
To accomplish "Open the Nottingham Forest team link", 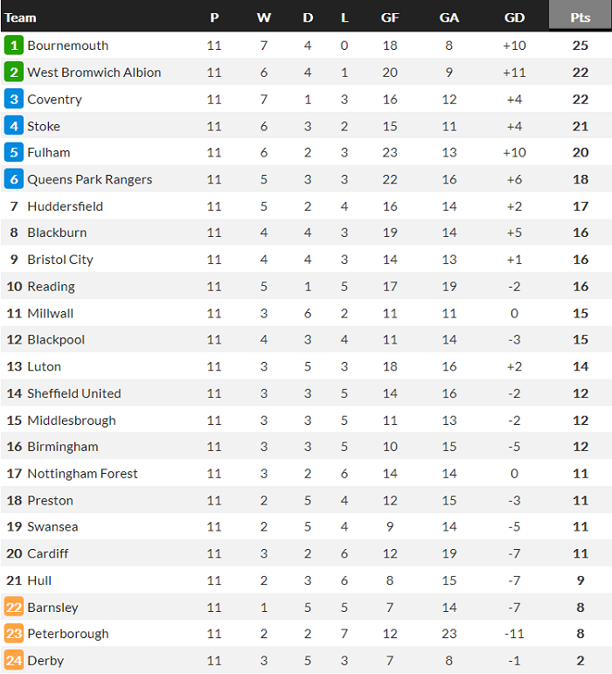I will [83, 474].
